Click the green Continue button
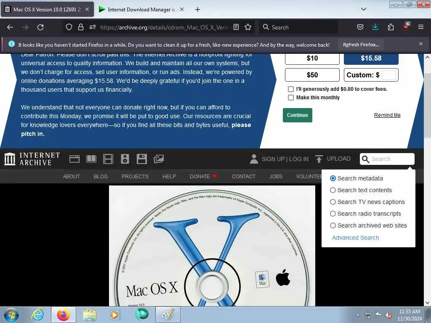Image resolution: width=431 pixels, height=323 pixels. click(298, 115)
